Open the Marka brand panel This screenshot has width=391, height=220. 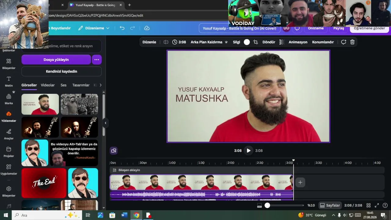(x=9, y=99)
